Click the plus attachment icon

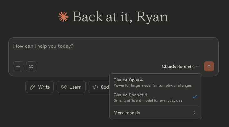coord(18,66)
